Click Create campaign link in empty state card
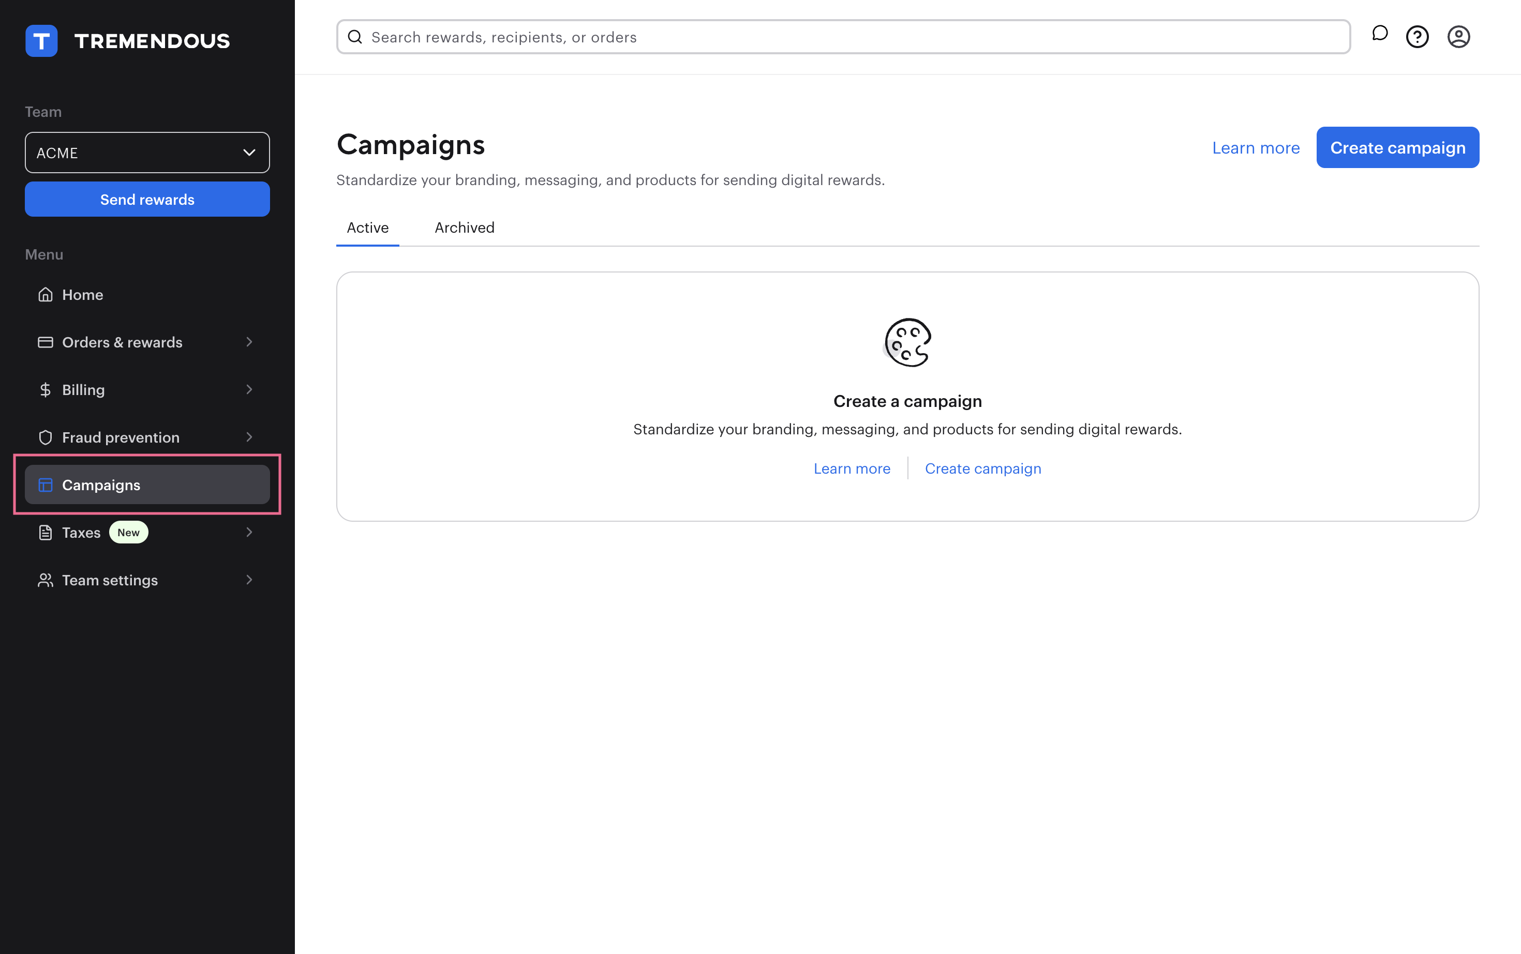The width and height of the screenshot is (1521, 954). pos(982,469)
